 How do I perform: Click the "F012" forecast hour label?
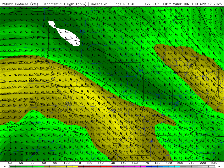[167, 4]
